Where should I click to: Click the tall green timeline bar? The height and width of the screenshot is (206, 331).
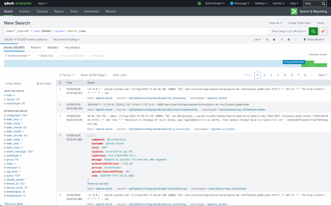310,64
